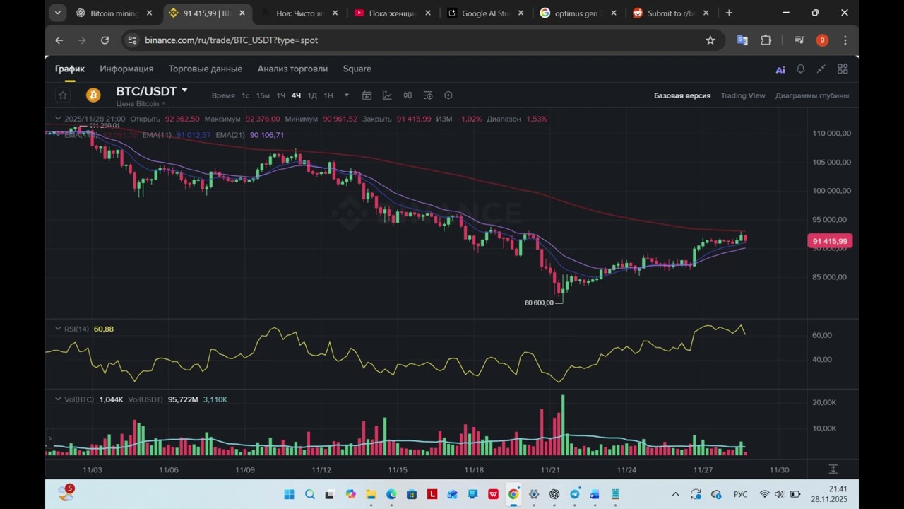Open the Ai assistant icon
The width and height of the screenshot is (904, 509).
tap(780, 69)
